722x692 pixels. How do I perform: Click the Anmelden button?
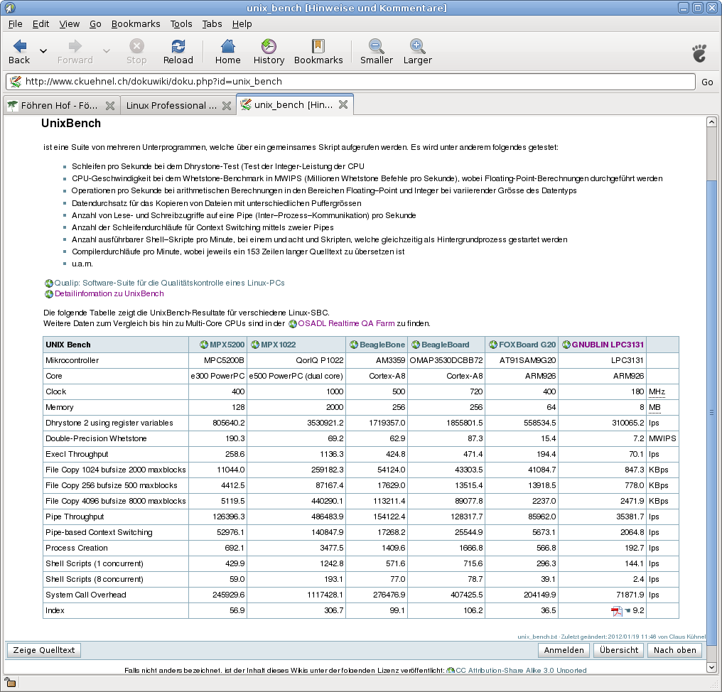pyautogui.click(x=564, y=650)
